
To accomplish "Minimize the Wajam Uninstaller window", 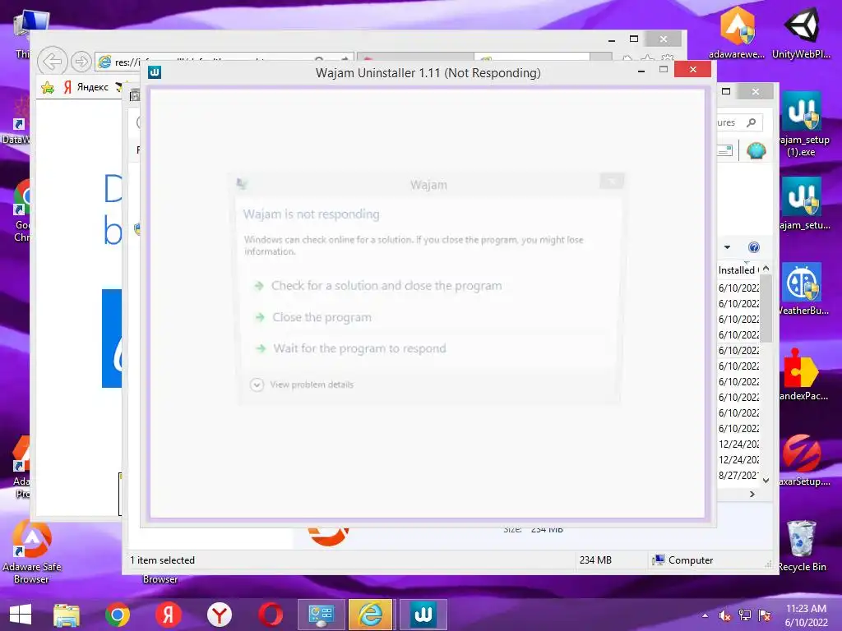I will [x=641, y=71].
